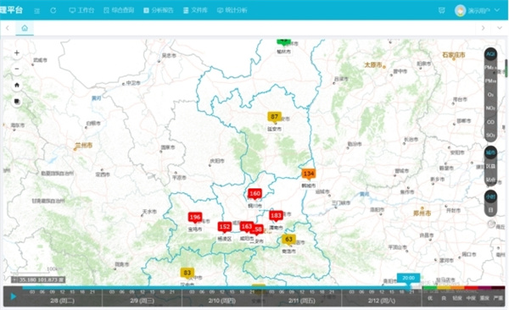
Task: Open the home tab icon
Action: pyautogui.click(x=25, y=28)
